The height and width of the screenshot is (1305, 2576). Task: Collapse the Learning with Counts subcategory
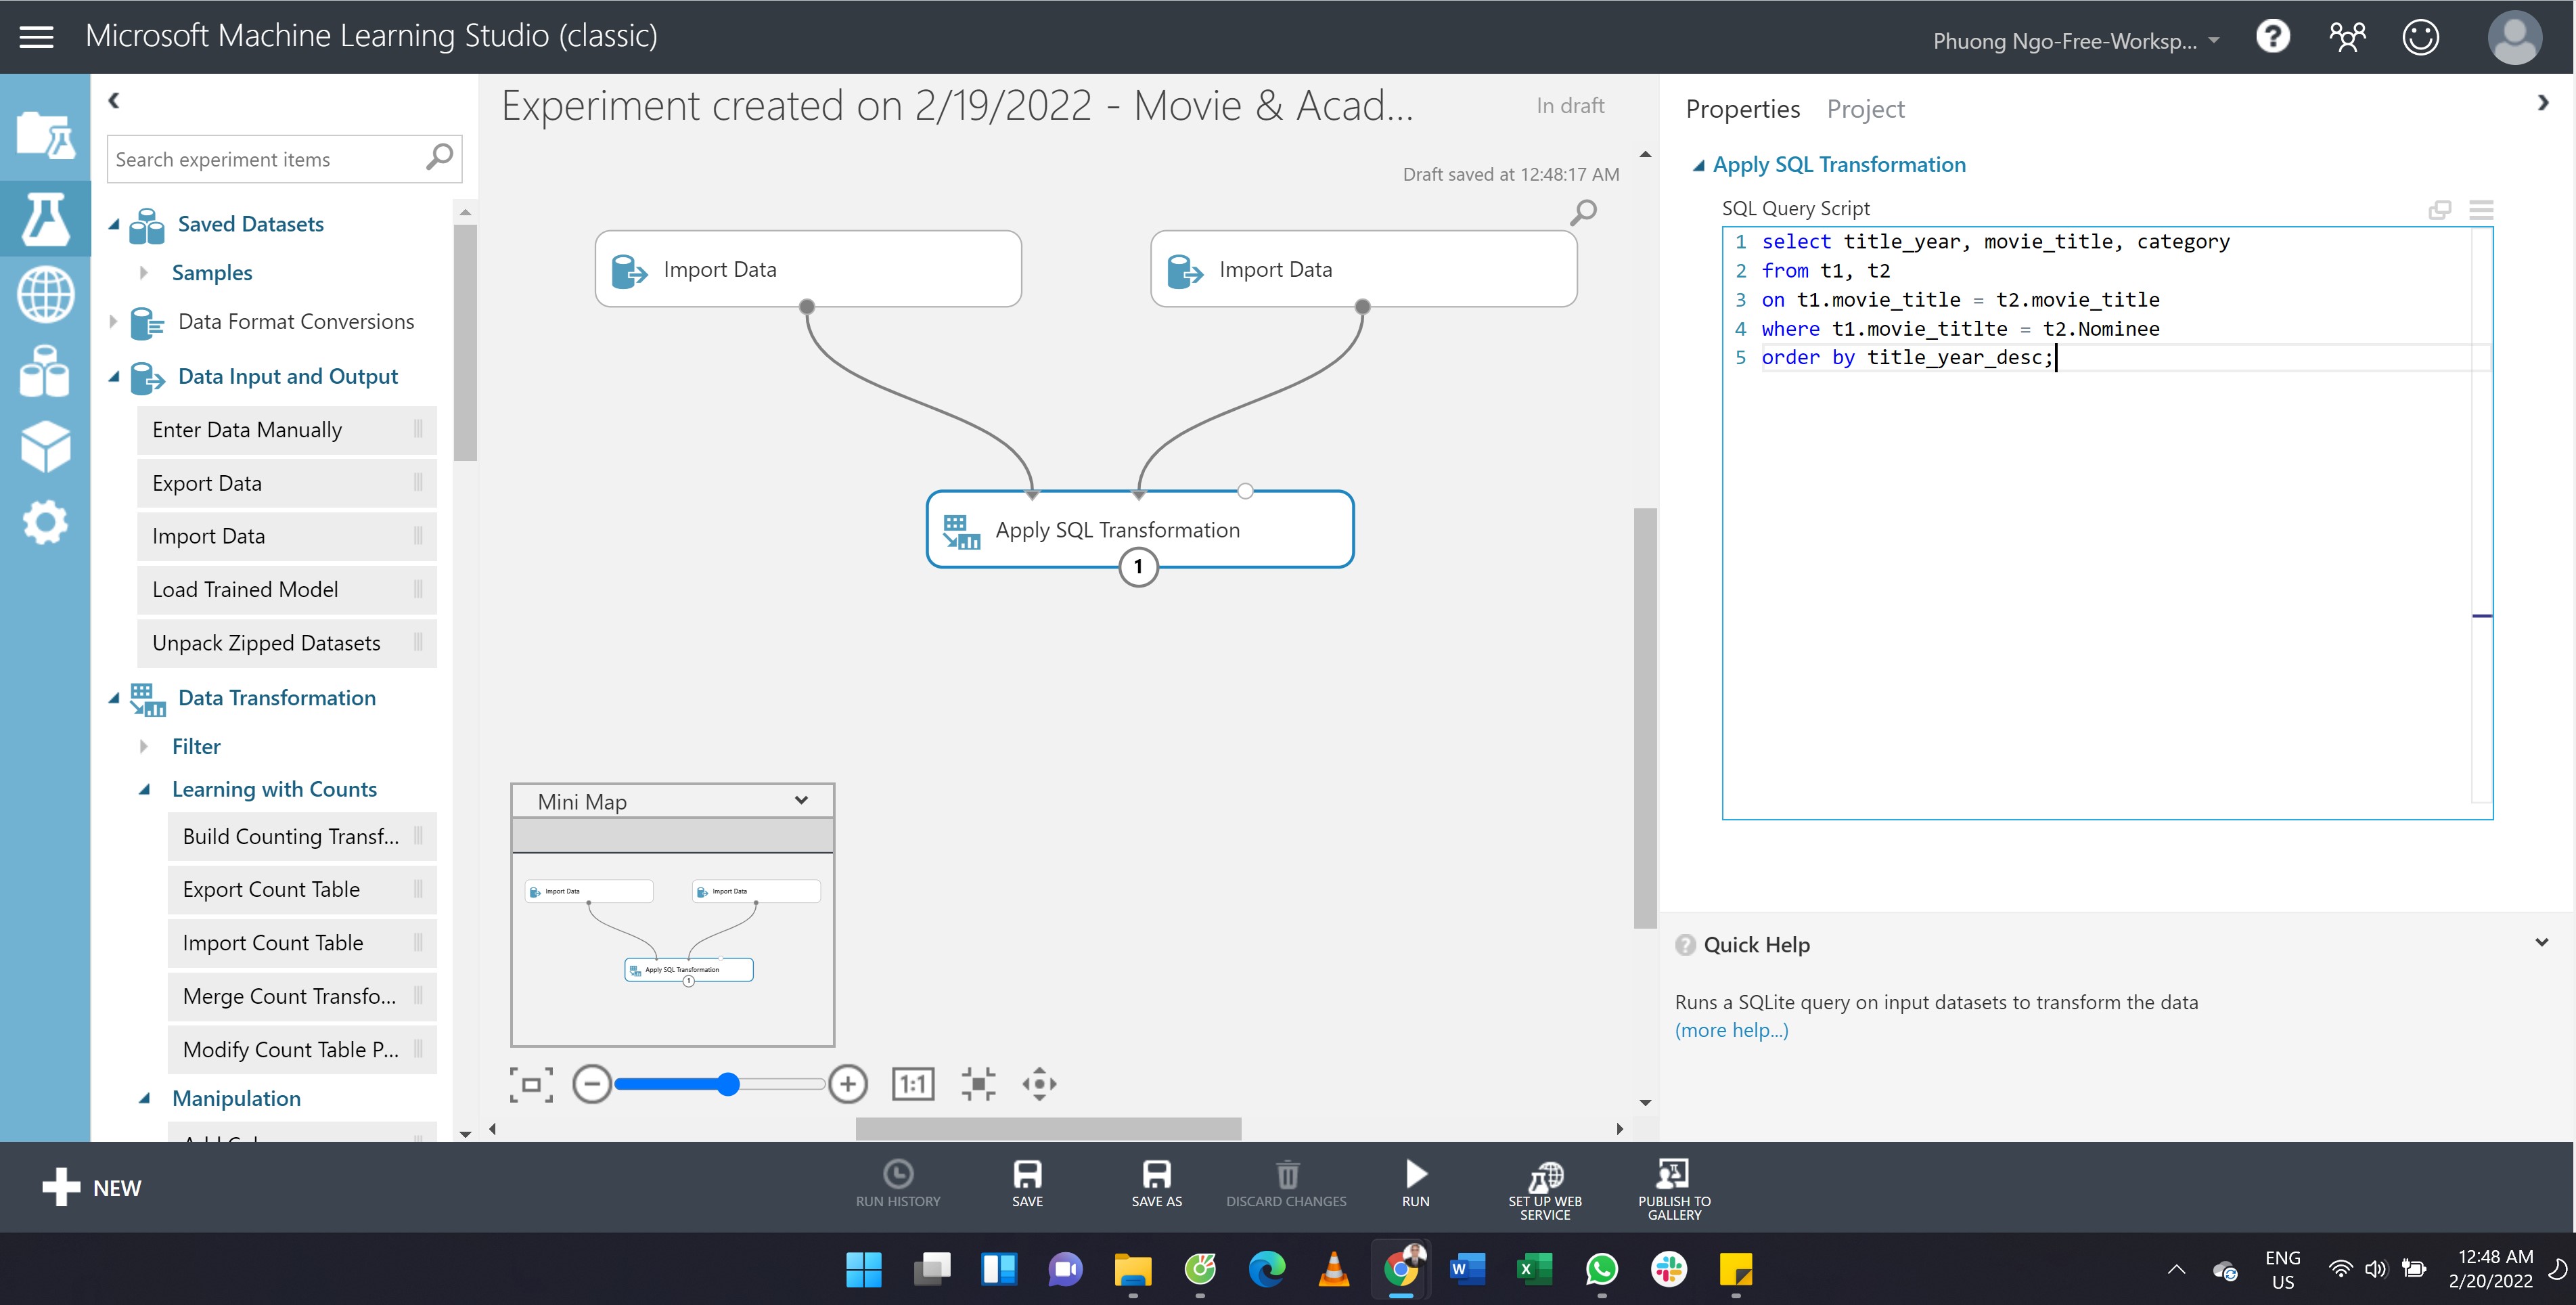(145, 790)
